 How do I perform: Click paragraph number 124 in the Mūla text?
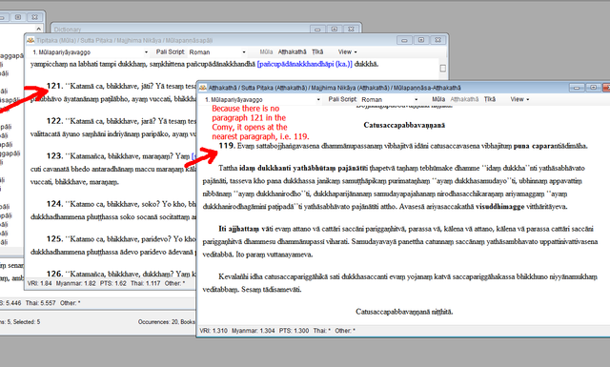click(54, 204)
